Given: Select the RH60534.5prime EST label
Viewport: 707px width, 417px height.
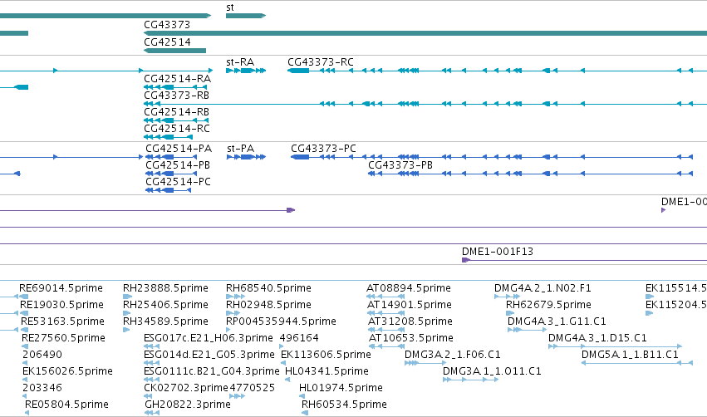Looking at the screenshot, I should point(344,405).
